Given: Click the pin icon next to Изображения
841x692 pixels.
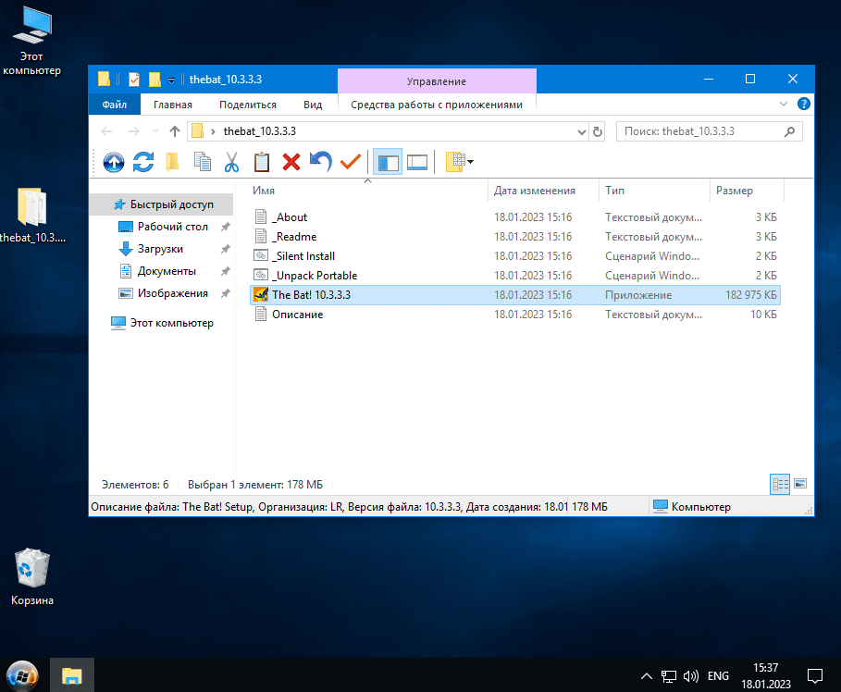Looking at the screenshot, I should [x=226, y=293].
